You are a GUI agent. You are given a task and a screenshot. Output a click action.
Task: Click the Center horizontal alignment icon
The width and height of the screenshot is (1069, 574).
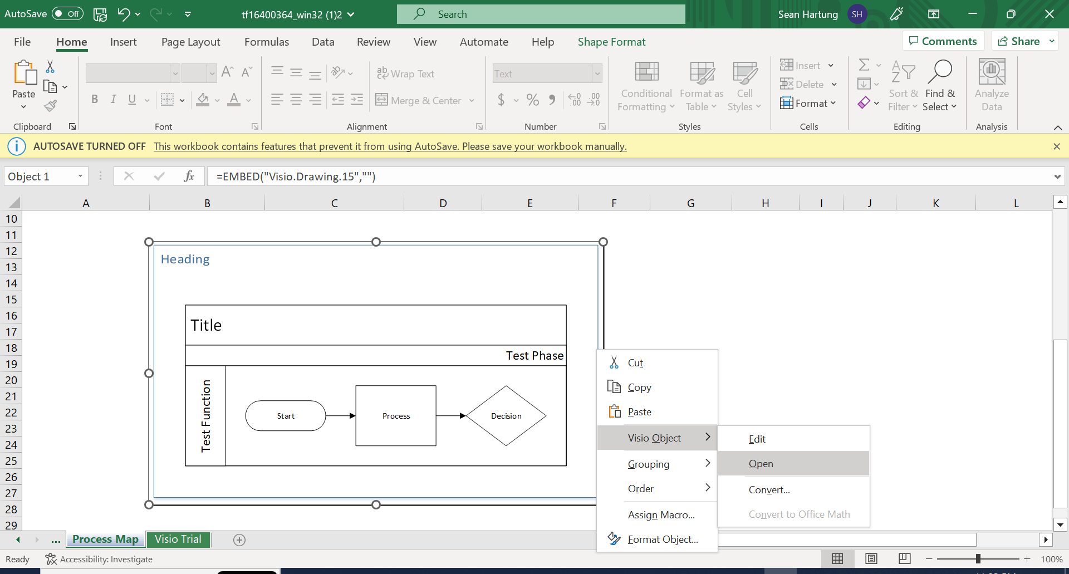pyautogui.click(x=296, y=100)
